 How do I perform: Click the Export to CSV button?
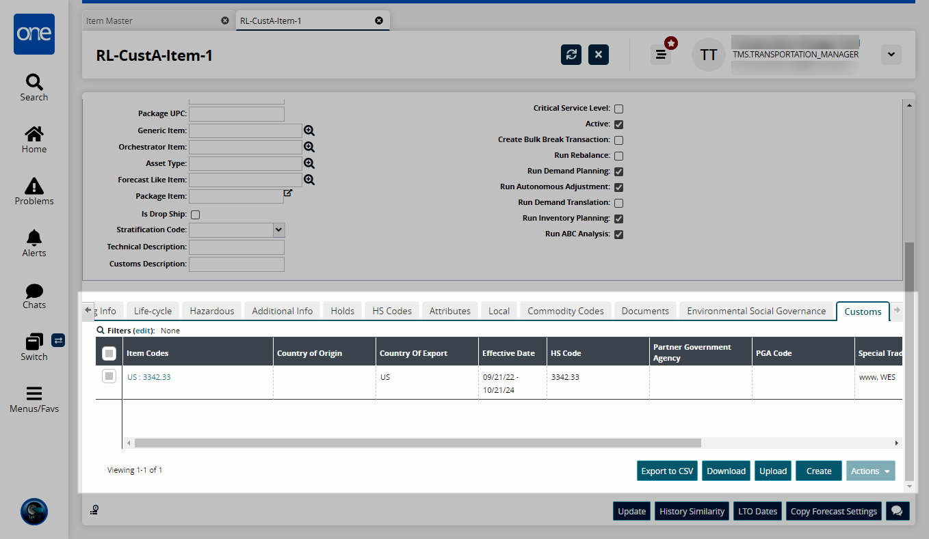pyautogui.click(x=667, y=471)
